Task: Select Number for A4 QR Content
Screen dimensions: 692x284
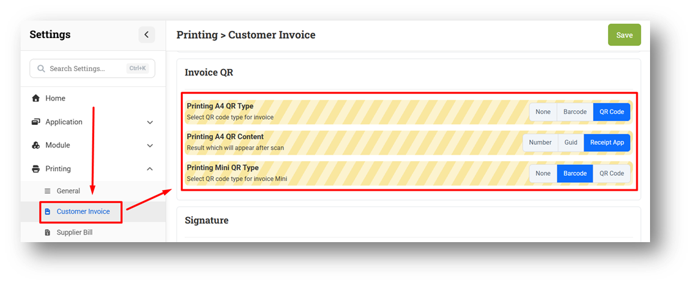Action: click(x=540, y=142)
